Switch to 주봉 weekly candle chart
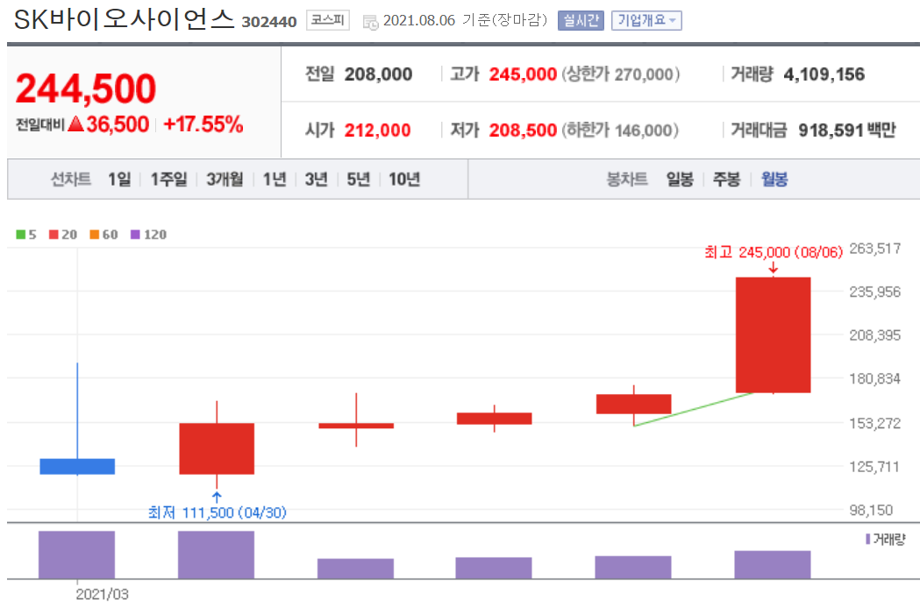The image size is (920, 606). (x=726, y=179)
